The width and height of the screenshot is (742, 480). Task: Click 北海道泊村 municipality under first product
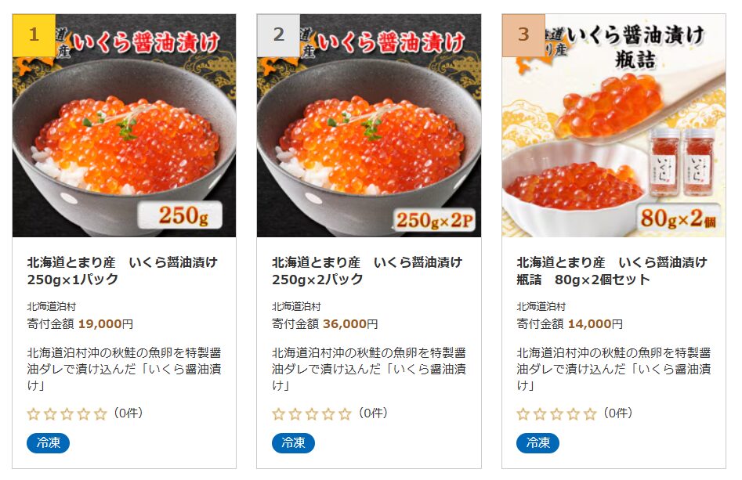point(52,306)
